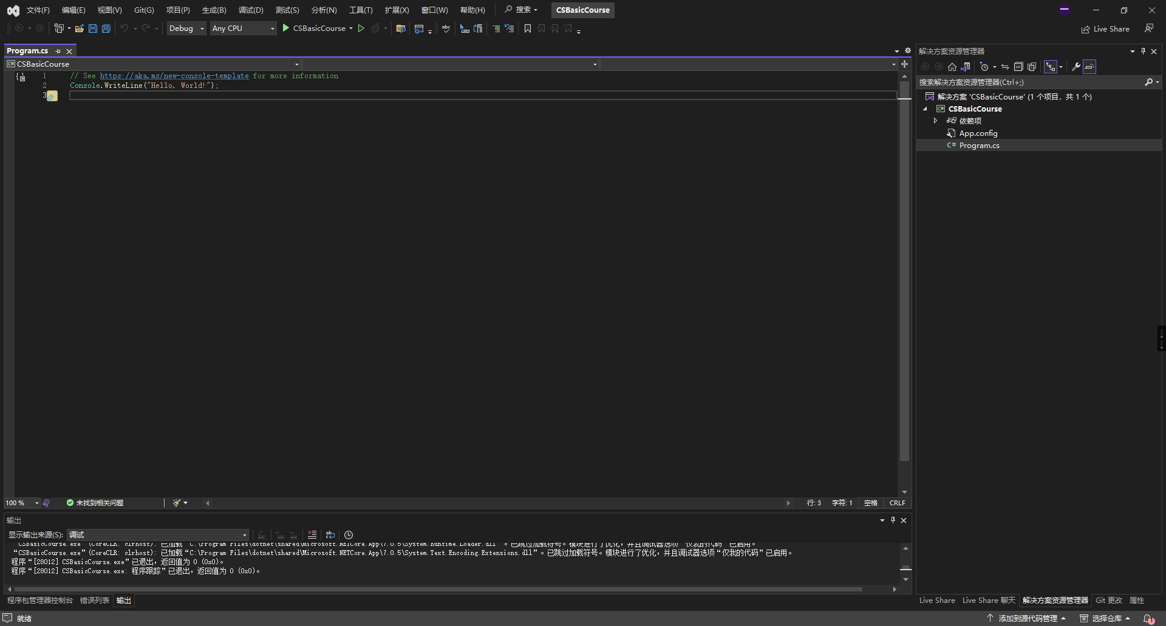Open the output source dropdown showing 调试

158,535
